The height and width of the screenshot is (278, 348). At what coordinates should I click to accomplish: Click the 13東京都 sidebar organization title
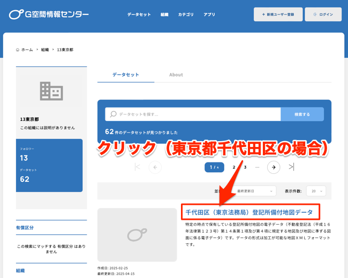29,119
